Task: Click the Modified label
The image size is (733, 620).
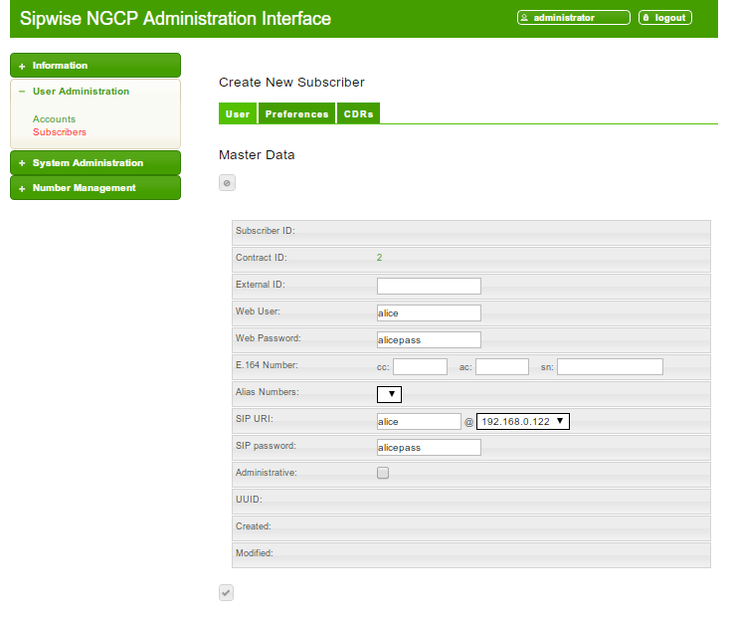Action: pyautogui.click(x=255, y=553)
